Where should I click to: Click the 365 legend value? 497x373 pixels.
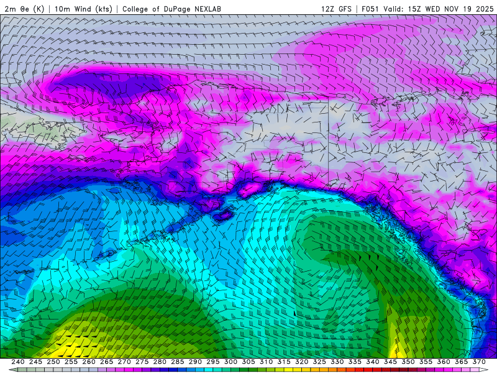[x=462, y=362]
